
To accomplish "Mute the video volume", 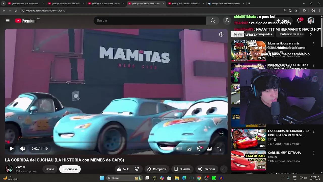I will 22,149.
